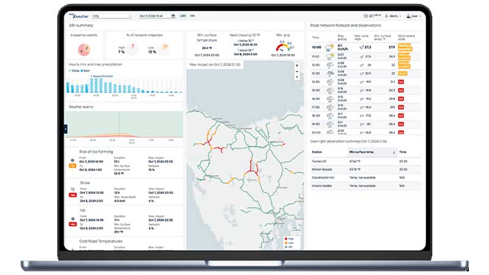Toggle Rain series in precipitation legend
489x275 pixels.
[x=85, y=70]
